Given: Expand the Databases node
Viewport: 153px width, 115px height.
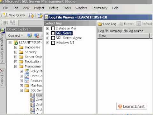Looking at the screenshot, I should pyautogui.click(x=16, y=47).
